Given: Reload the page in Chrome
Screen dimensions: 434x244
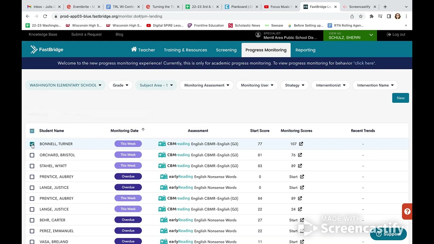Looking at the screenshot, I should click(x=45, y=16).
